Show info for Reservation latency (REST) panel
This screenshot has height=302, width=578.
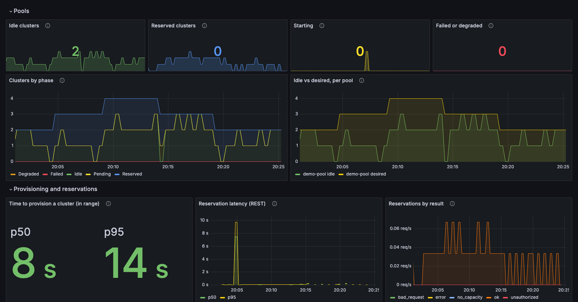(x=275, y=204)
